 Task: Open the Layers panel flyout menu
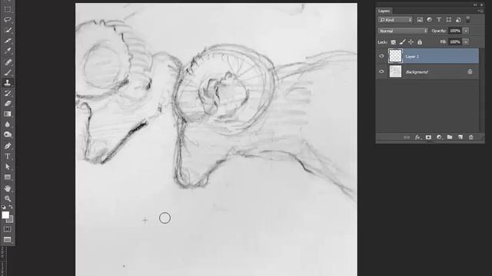[x=480, y=11]
